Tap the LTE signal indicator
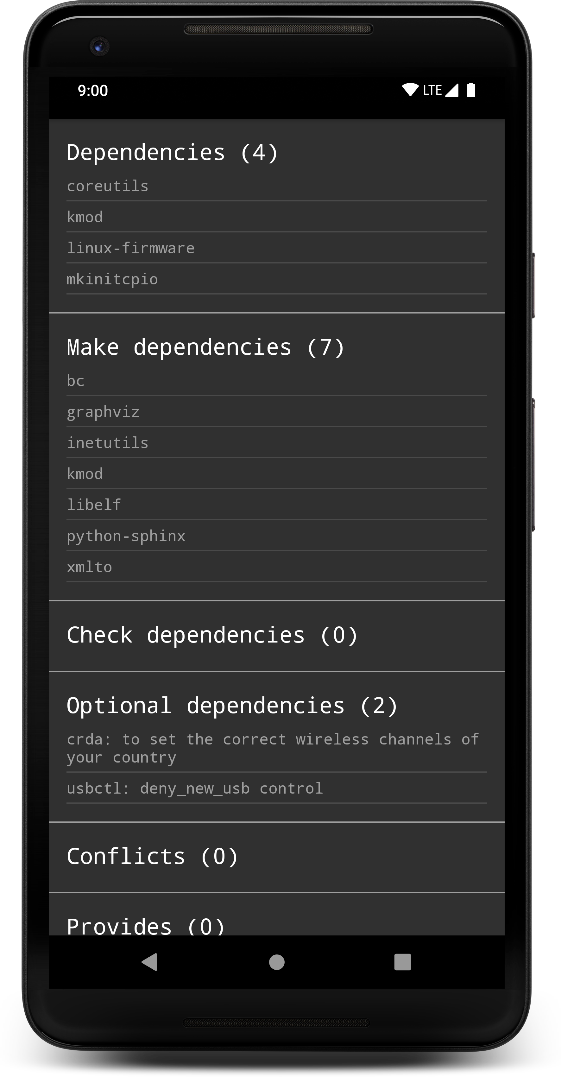 [441, 90]
